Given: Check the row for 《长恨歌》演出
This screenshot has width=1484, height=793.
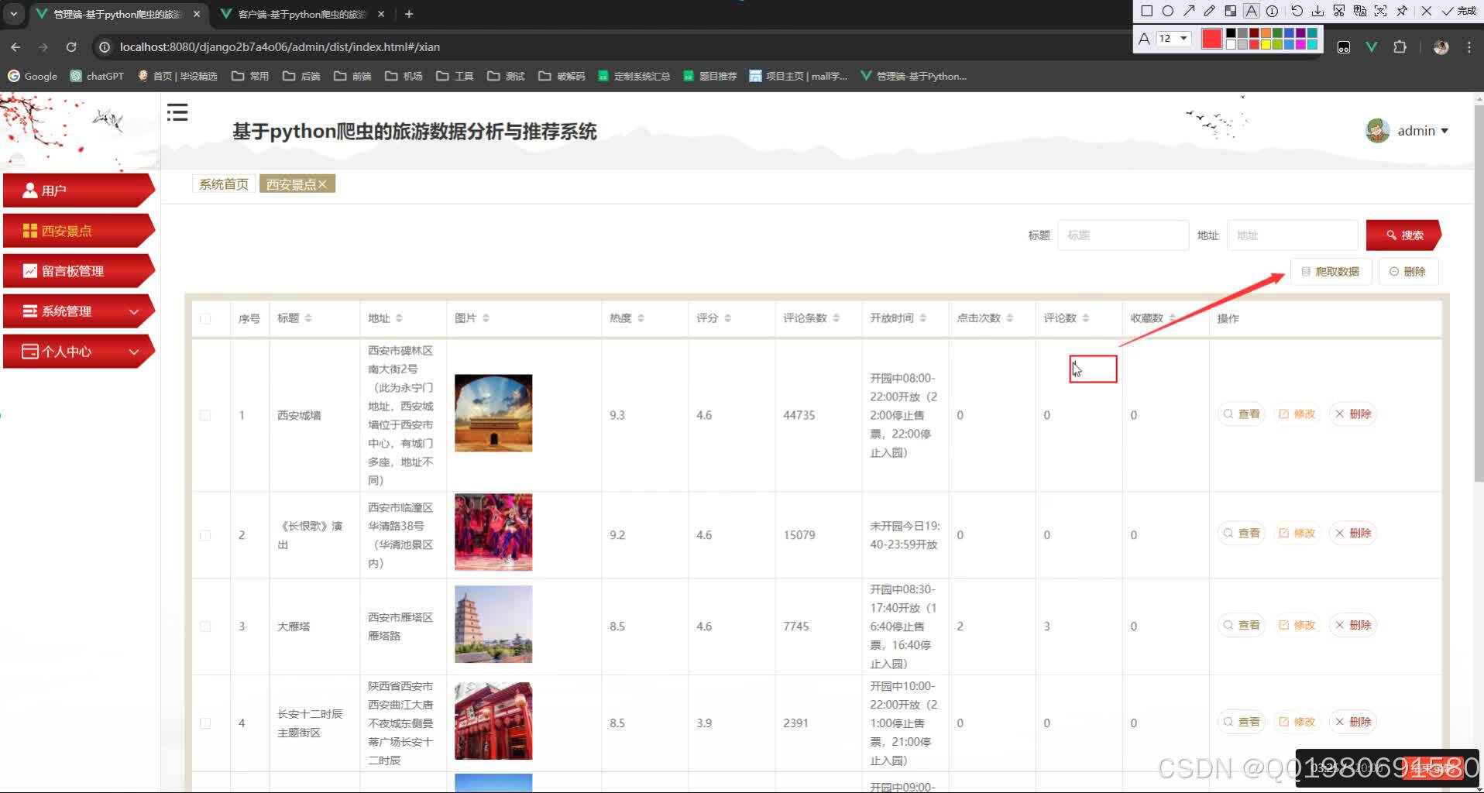Looking at the screenshot, I should (205, 535).
